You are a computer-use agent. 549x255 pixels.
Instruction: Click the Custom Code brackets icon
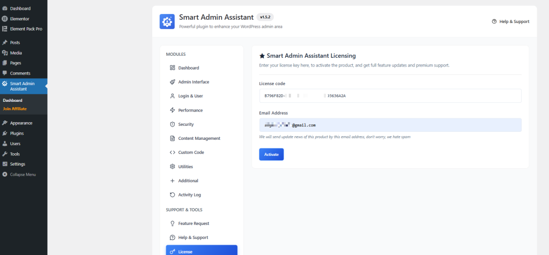[x=172, y=153]
